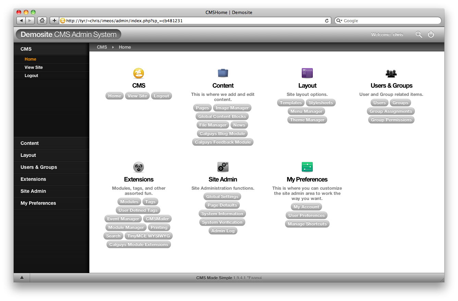Open Manage Shortcuts
This screenshot has width=458, height=301.
(x=307, y=224)
